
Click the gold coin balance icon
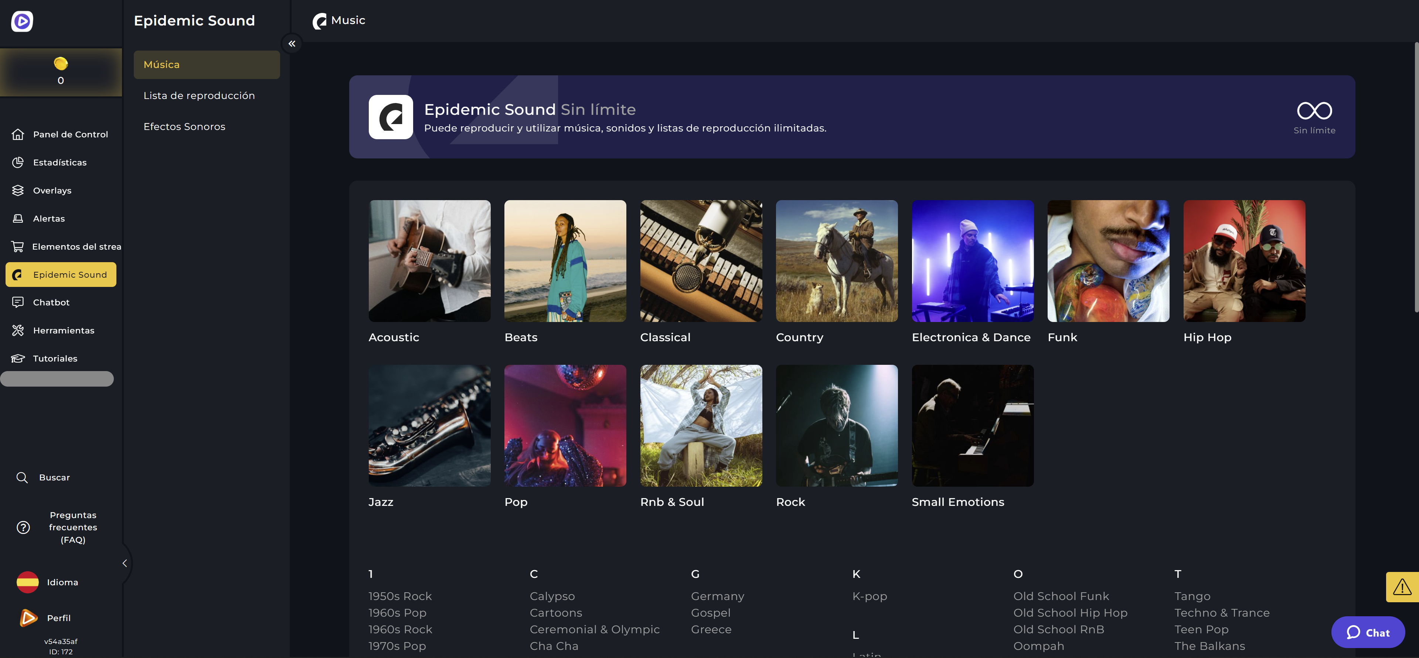point(61,64)
